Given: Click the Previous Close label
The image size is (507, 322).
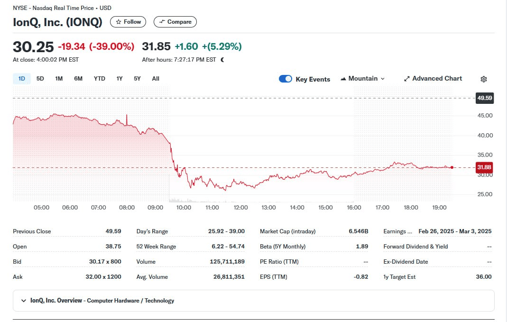Looking at the screenshot, I should pos(32,231).
